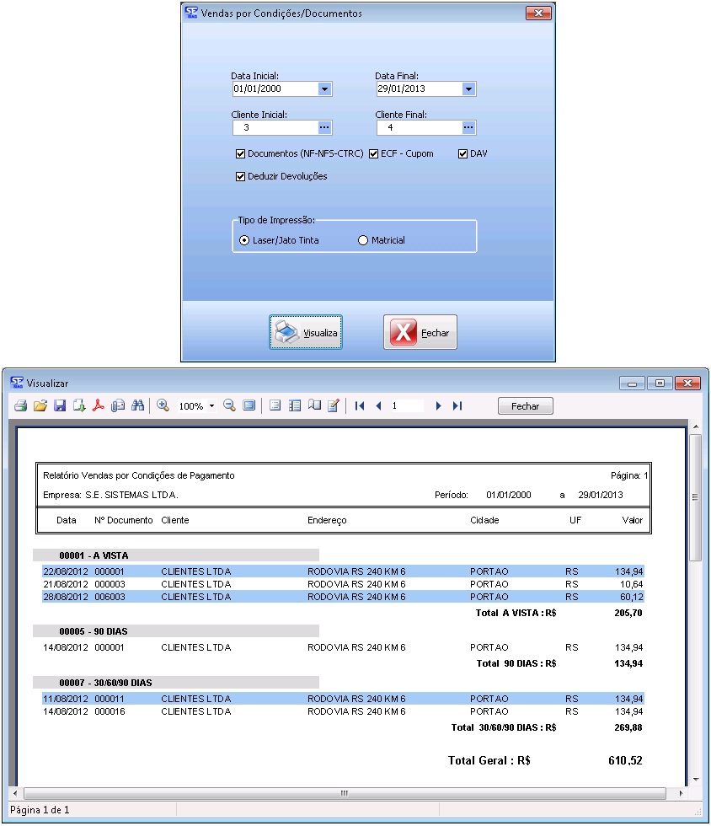Zoom in on the report preview
711x826 pixels.
(x=163, y=405)
